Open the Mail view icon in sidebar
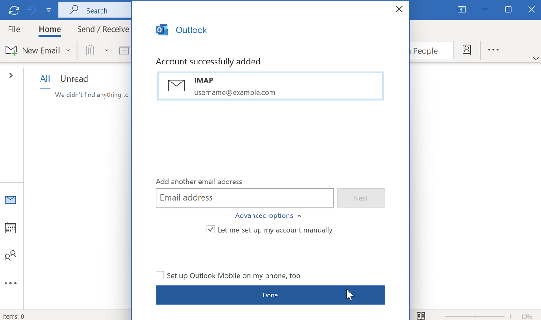This screenshot has height=320, width=541. click(x=10, y=200)
